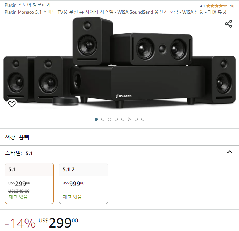239x231 pixels.
Task: Select the third carousel dot
Action: [x=109, y=119]
